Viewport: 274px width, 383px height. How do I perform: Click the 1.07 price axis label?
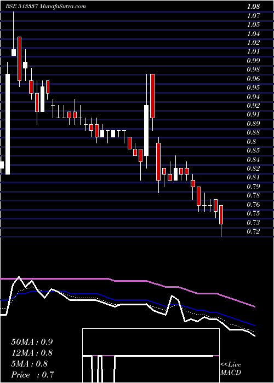253,16
